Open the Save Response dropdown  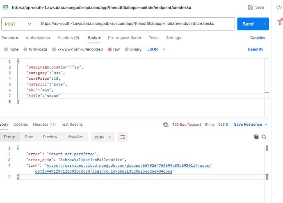[250, 125]
